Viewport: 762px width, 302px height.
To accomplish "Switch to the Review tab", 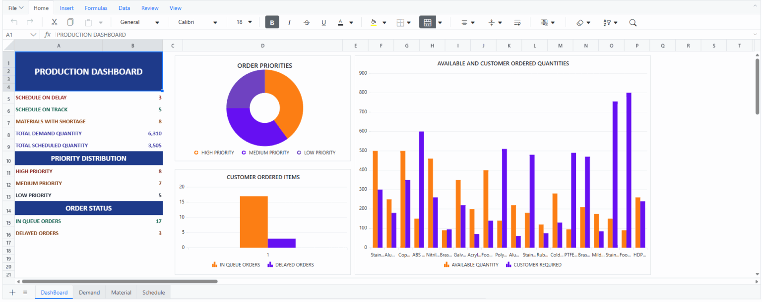I will click(150, 8).
